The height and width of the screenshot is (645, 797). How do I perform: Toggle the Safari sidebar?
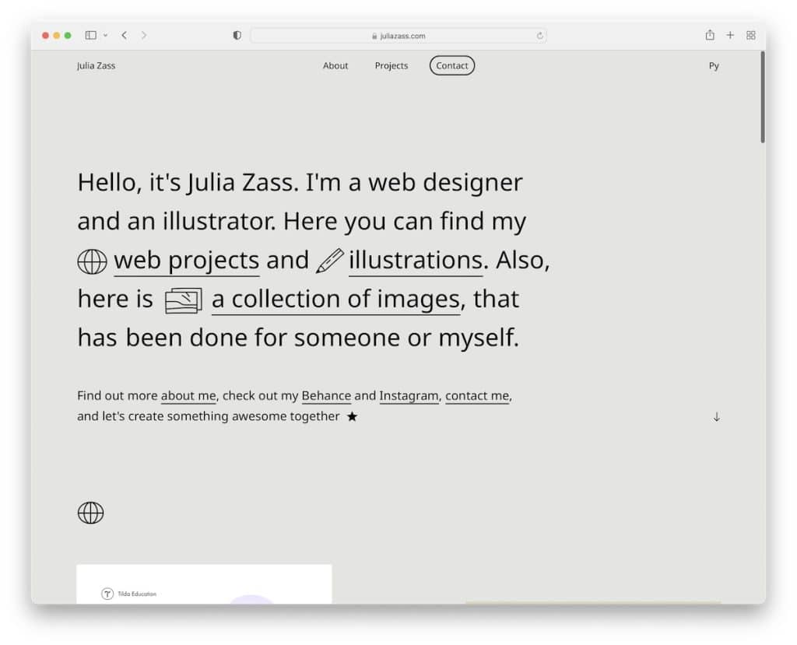(x=90, y=35)
